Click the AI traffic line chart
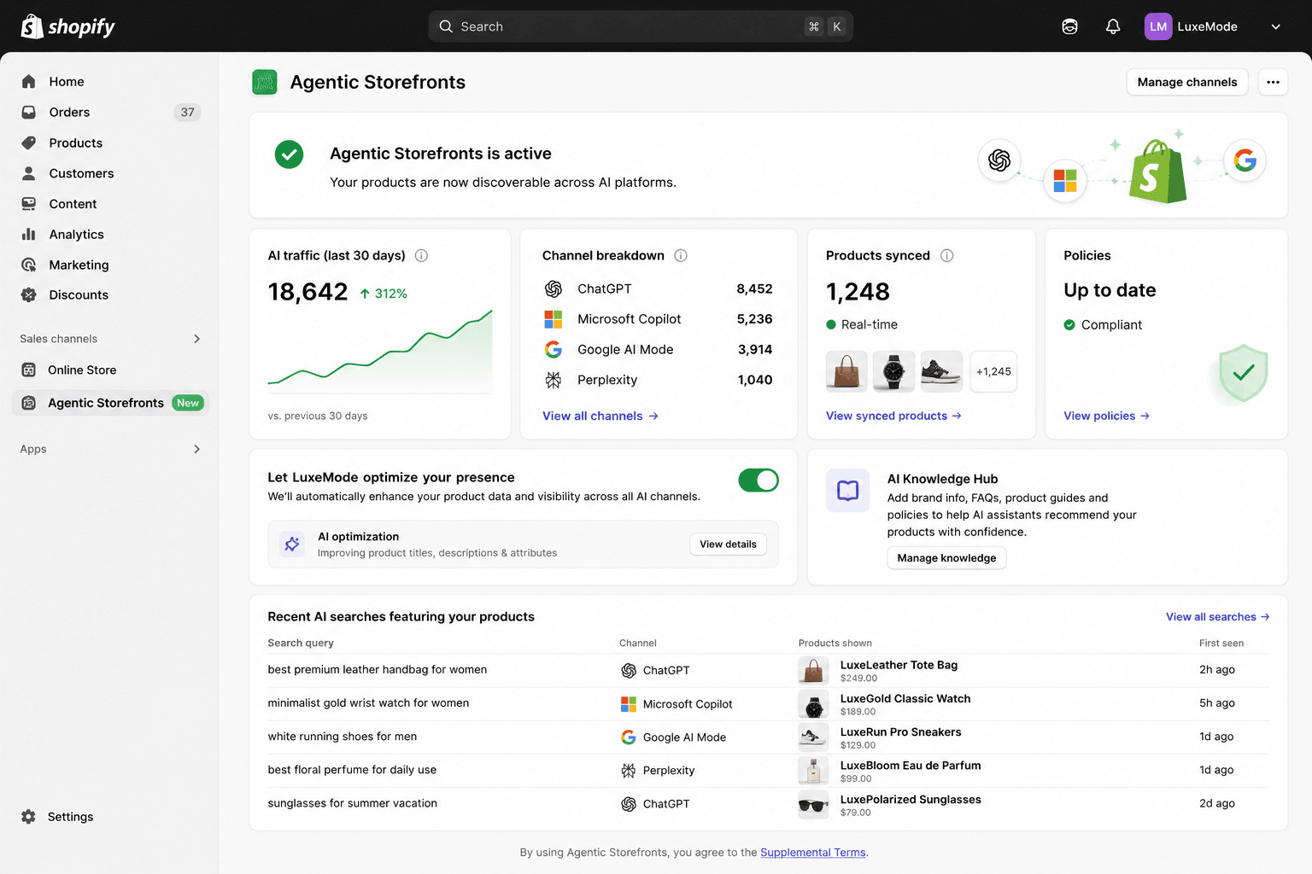The width and height of the screenshot is (1312, 874). [x=380, y=352]
